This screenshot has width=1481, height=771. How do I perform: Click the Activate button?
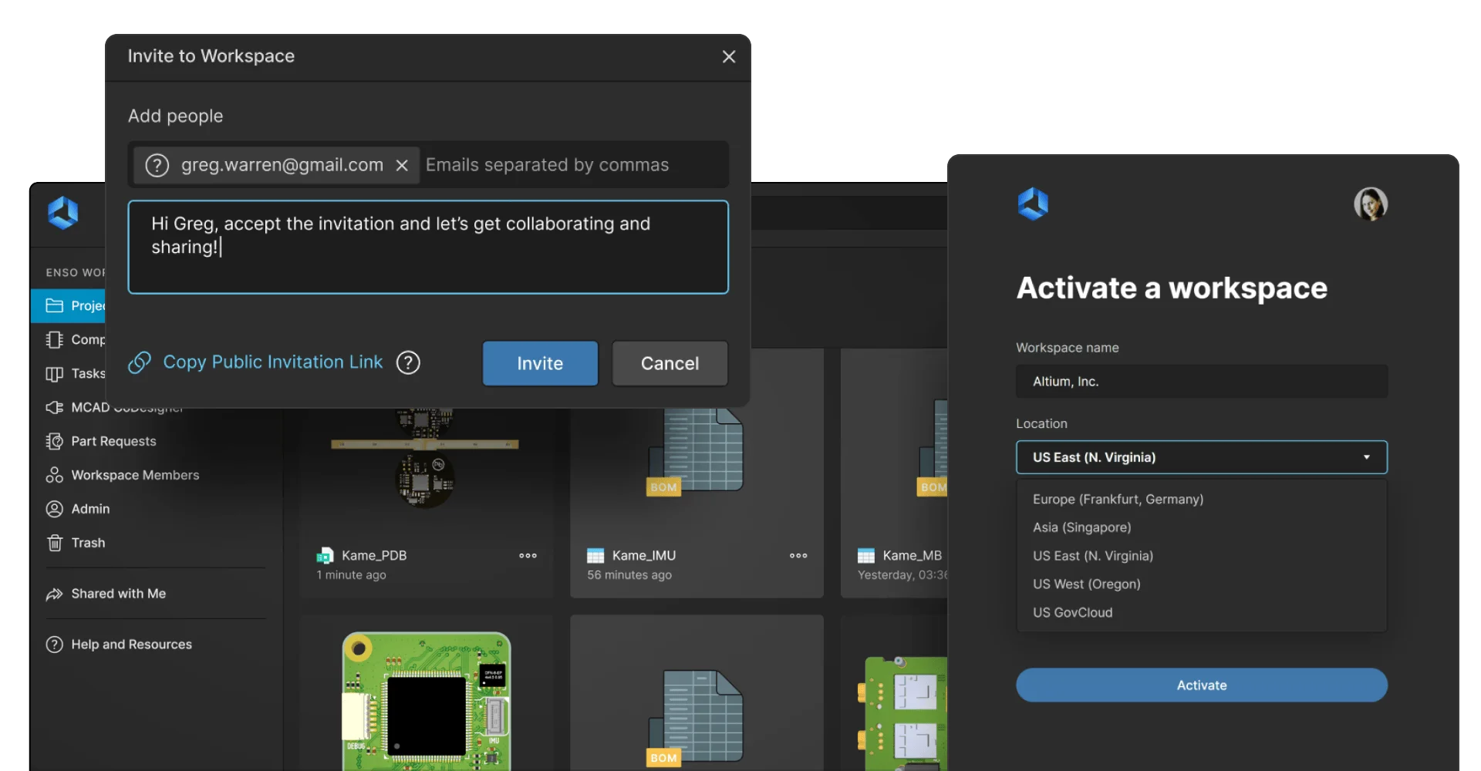click(1201, 685)
